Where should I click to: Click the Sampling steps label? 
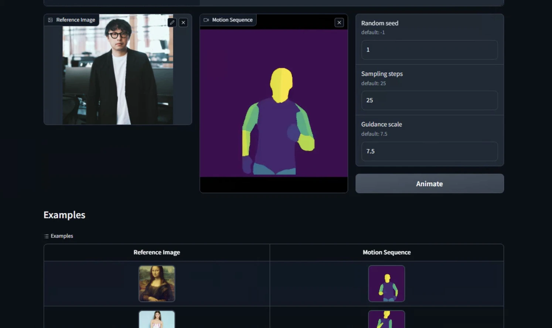[382, 74]
